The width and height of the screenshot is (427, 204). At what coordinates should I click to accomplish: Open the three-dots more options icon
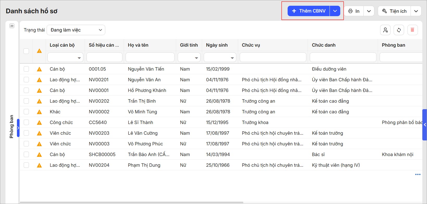pos(418,175)
